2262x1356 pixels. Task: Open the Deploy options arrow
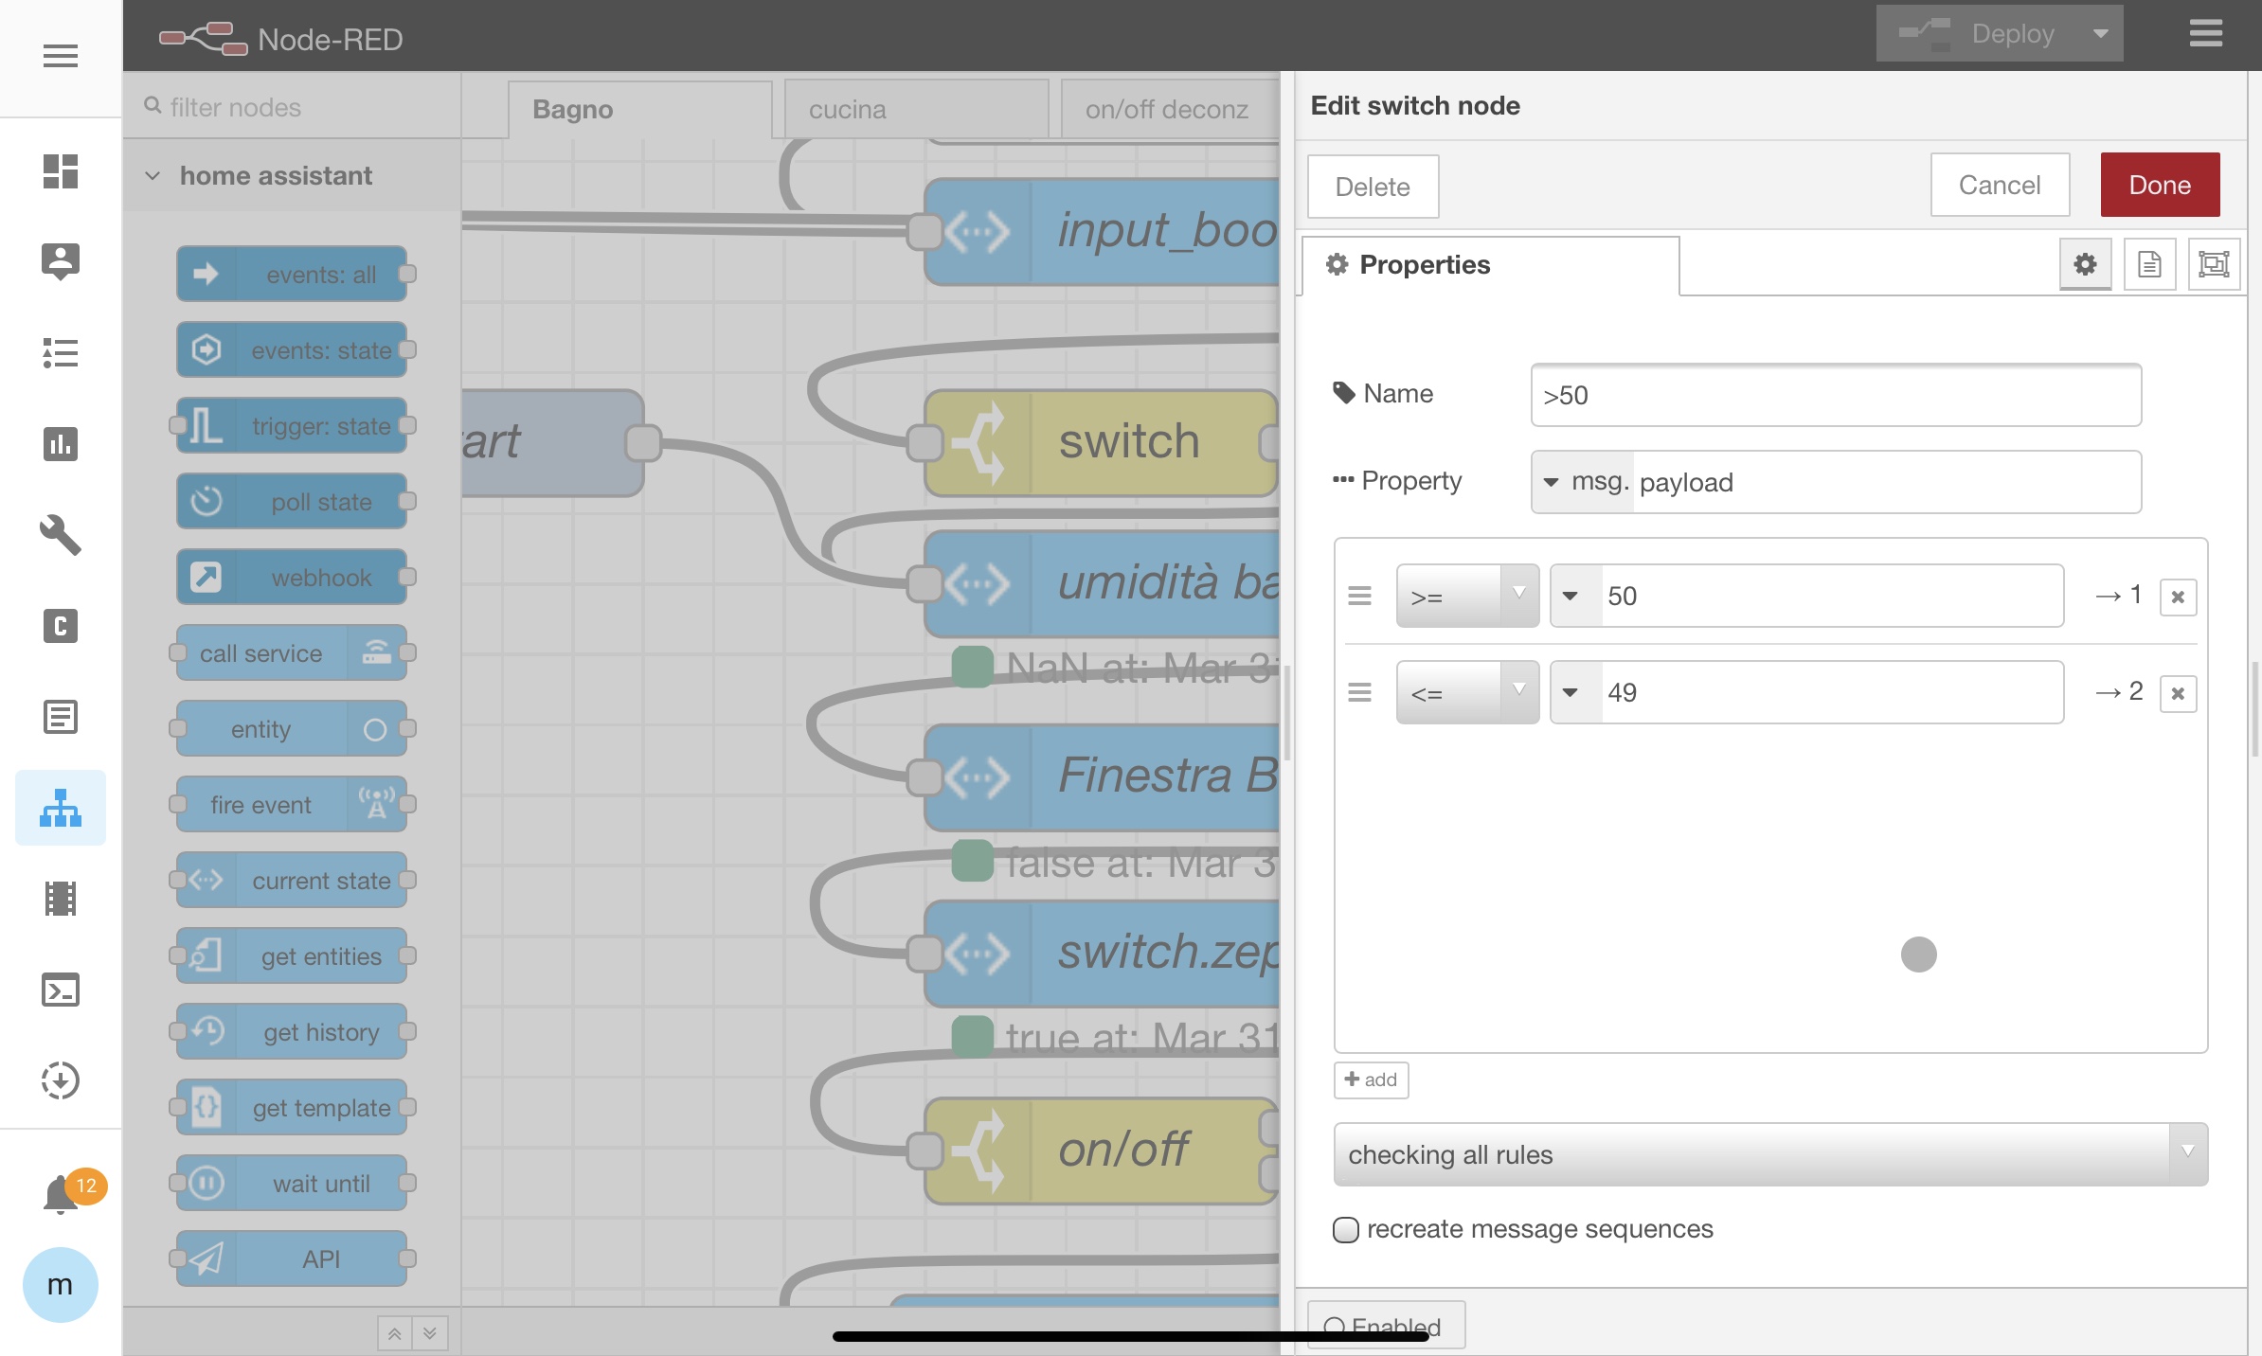point(2100,34)
